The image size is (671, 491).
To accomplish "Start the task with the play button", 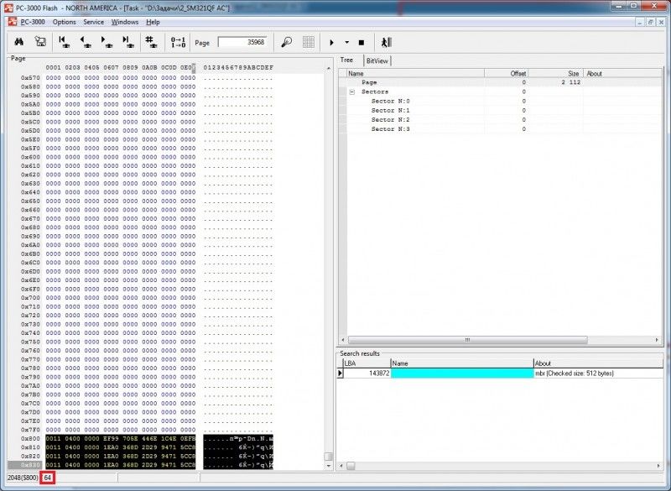I will 331,42.
